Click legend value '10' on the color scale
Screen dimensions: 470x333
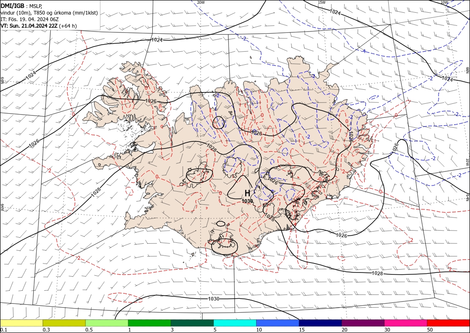pos(259,330)
